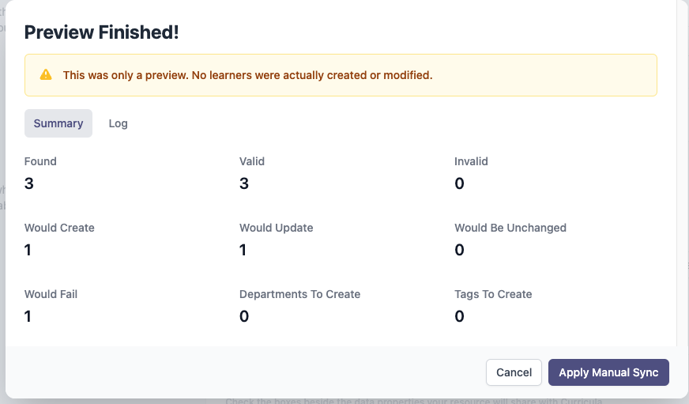The width and height of the screenshot is (689, 404).
Task: Select the Invalid label
Action: click(x=471, y=161)
